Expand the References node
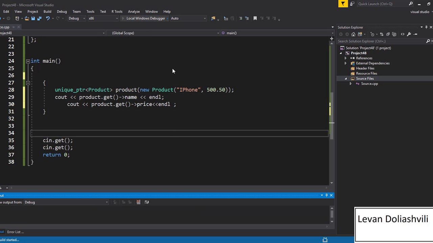 345,58
